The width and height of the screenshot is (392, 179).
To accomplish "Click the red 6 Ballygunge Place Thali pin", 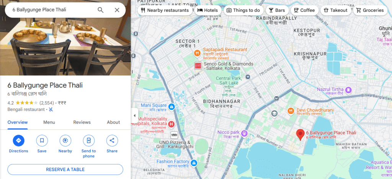I will pos(300,135).
